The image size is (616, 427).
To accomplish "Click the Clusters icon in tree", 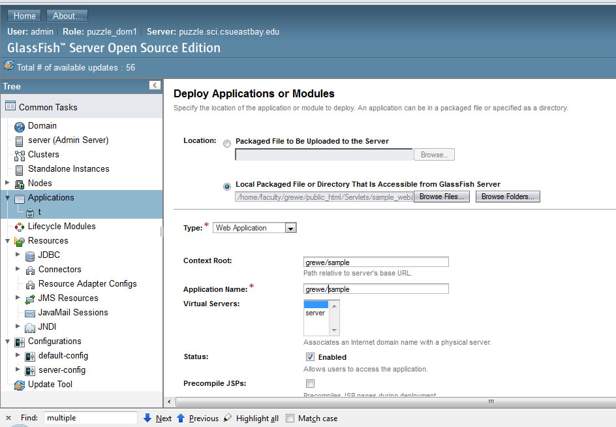I will pos(19,155).
